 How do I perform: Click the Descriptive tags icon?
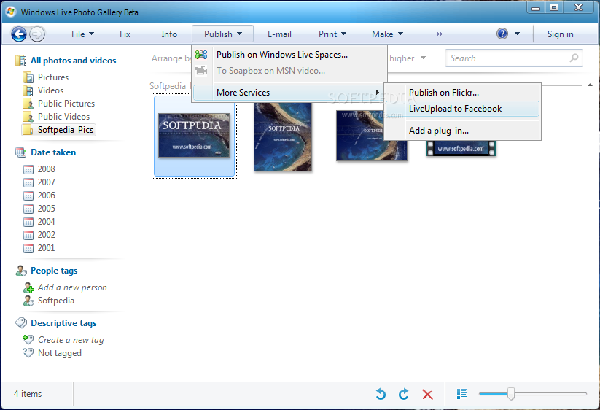[20, 323]
